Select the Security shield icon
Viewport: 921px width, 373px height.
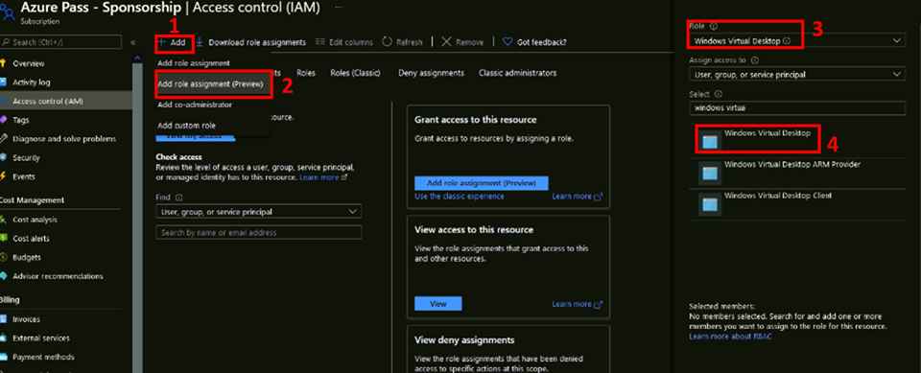3,157
